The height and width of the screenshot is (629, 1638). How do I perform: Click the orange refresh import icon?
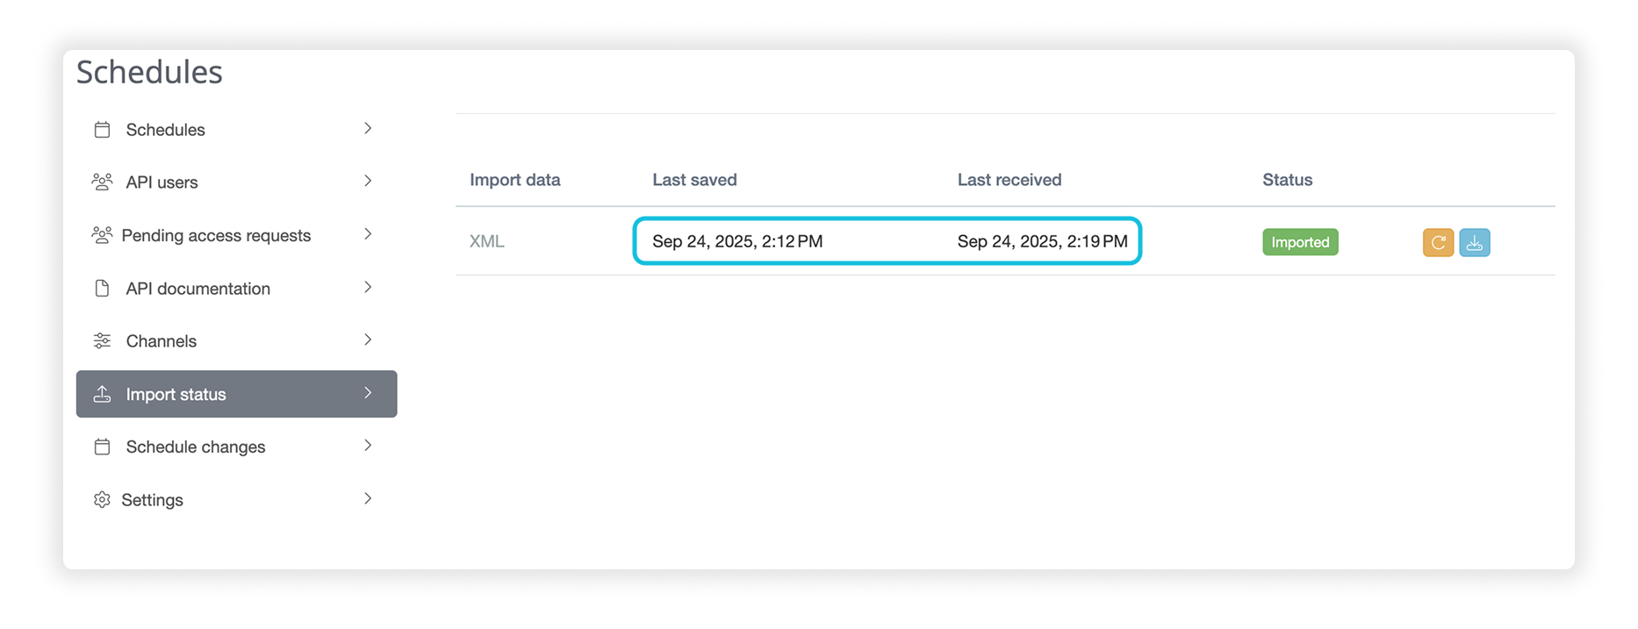(1438, 242)
